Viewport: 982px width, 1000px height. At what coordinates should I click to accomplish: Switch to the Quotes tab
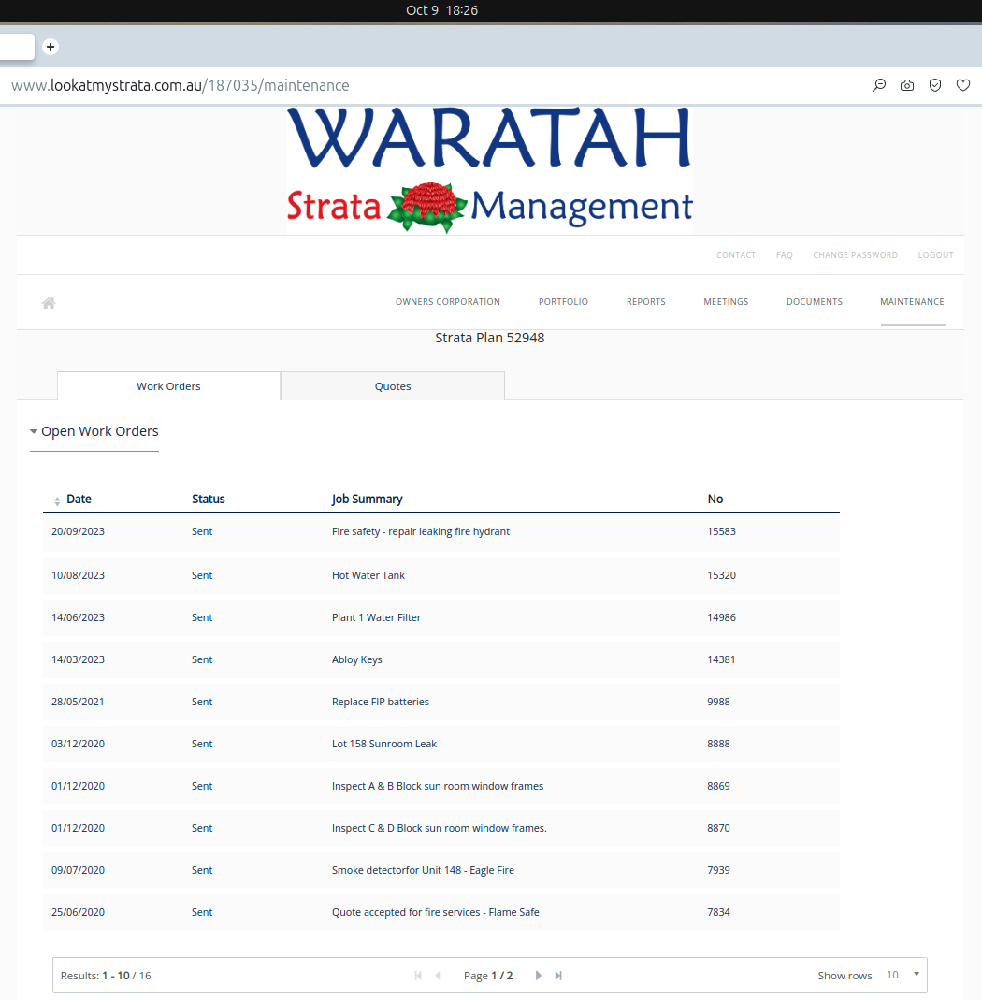click(393, 386)
